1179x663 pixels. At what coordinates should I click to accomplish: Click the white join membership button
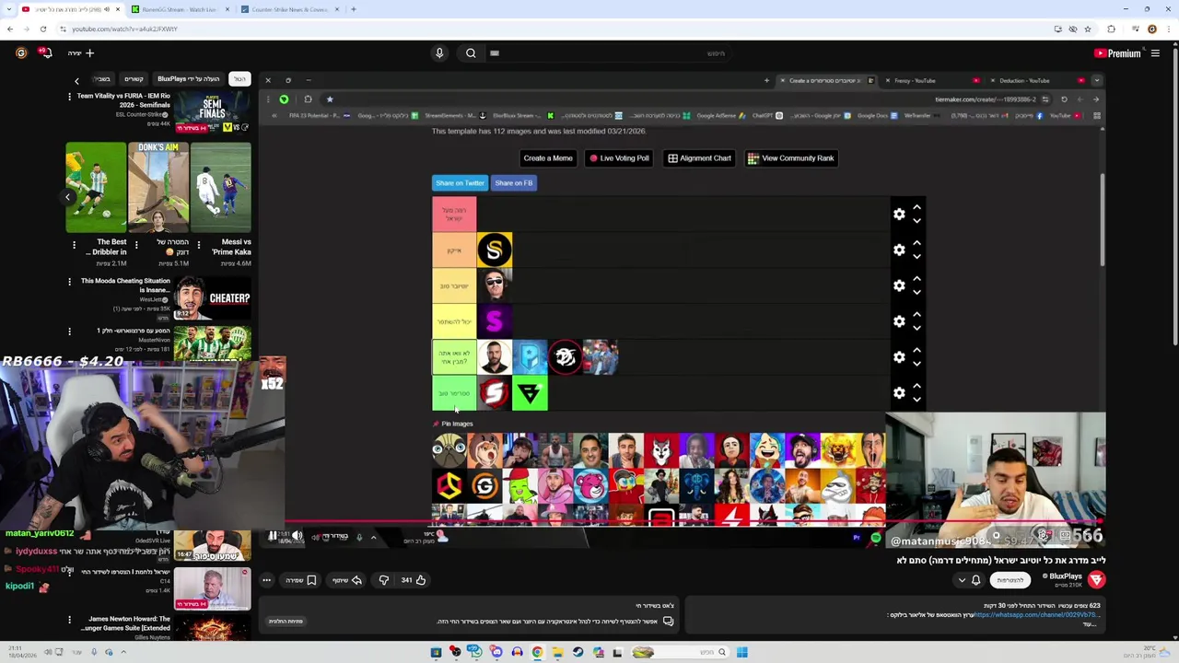(1010, 580)
